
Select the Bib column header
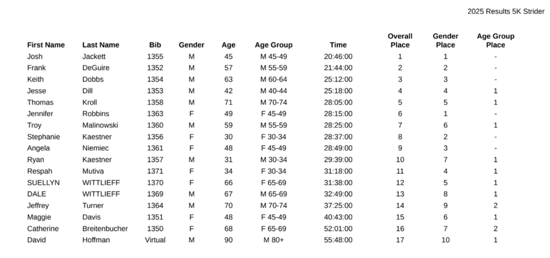click(x=155, y=45)
